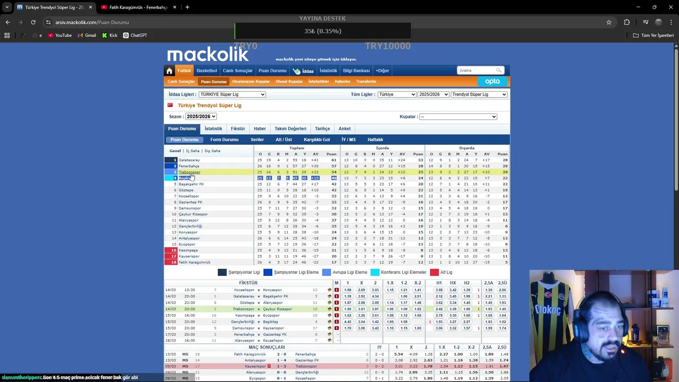Select the Basketbol main tab
The width and height of the screenshot is (679, 382).
coord(207,71)
